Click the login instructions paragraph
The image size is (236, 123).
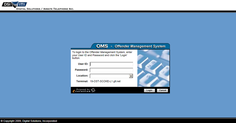[x=102, y=55]
